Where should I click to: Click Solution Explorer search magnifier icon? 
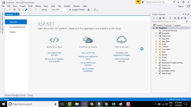(x=187, y=22)
